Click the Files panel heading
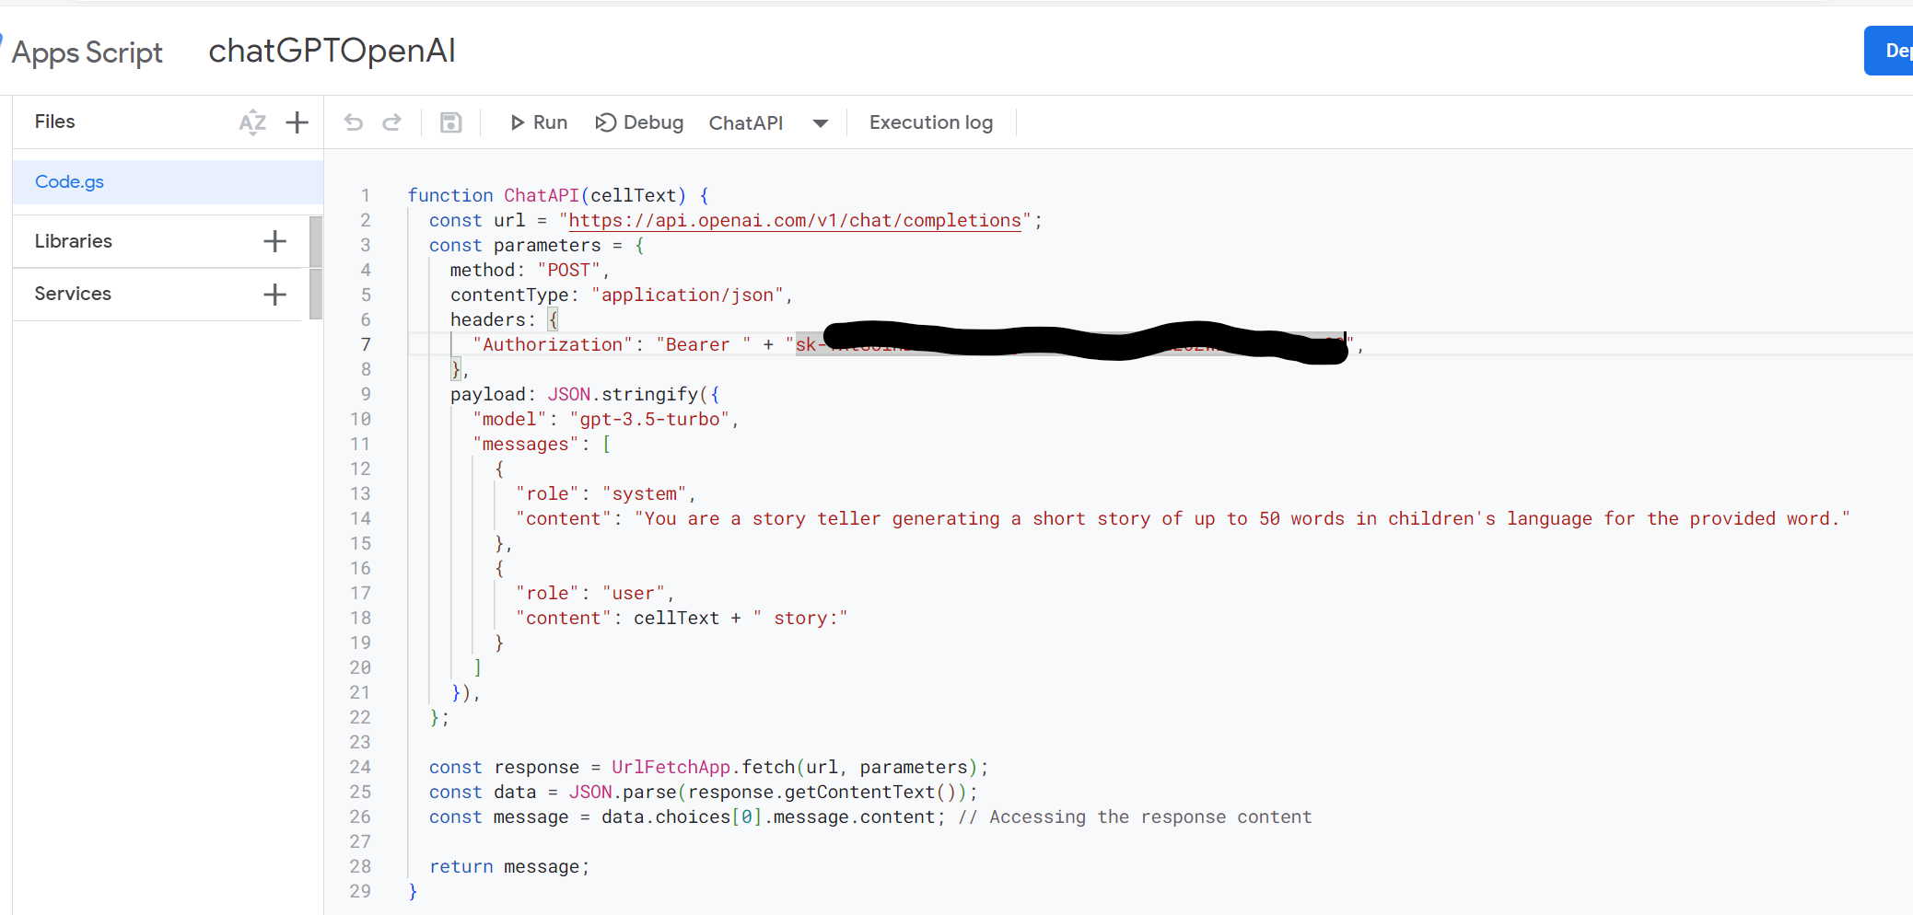The height and width of the screenshot is (915, 1913). [55, 122]
